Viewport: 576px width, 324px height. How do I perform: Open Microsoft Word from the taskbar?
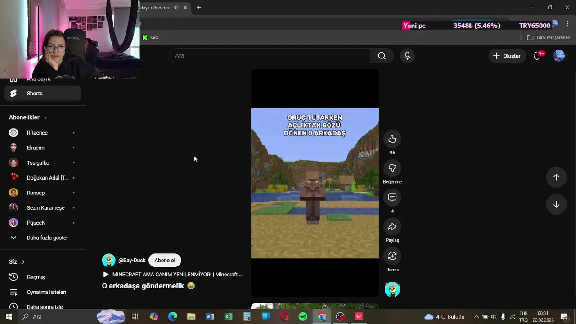tap(210, 317)
